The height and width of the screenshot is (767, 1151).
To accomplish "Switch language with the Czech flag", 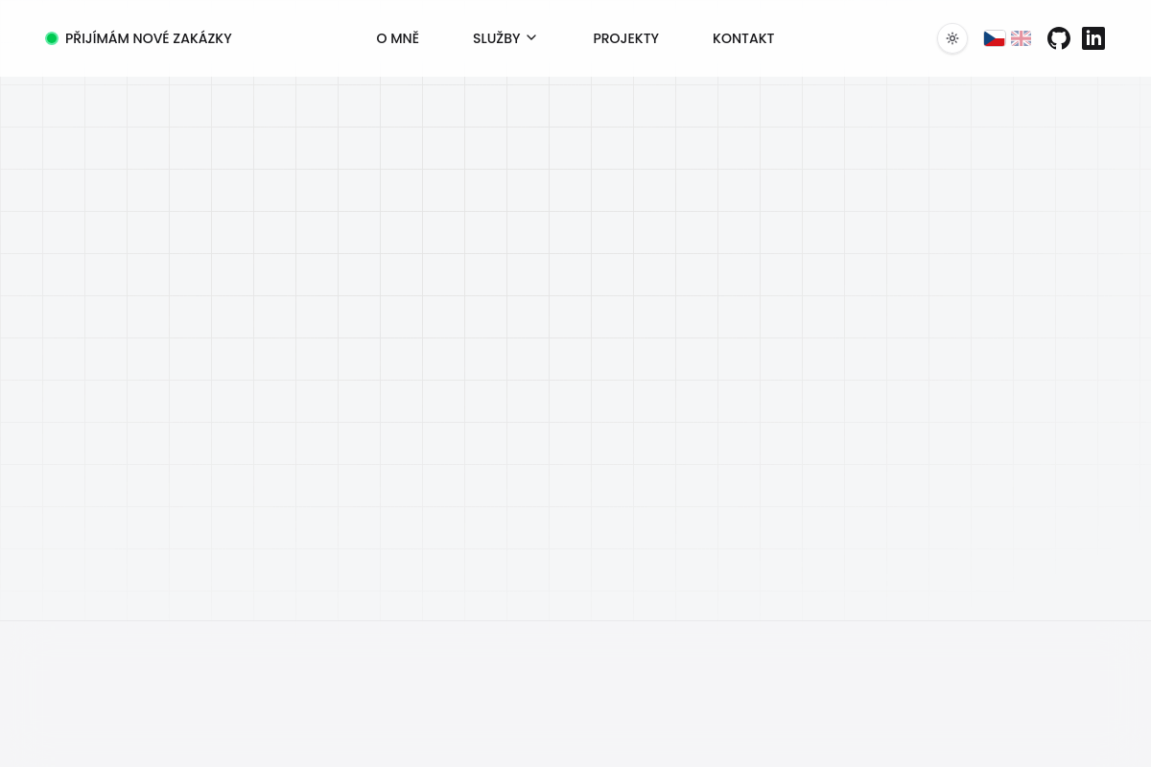I will tap(995, 38).
